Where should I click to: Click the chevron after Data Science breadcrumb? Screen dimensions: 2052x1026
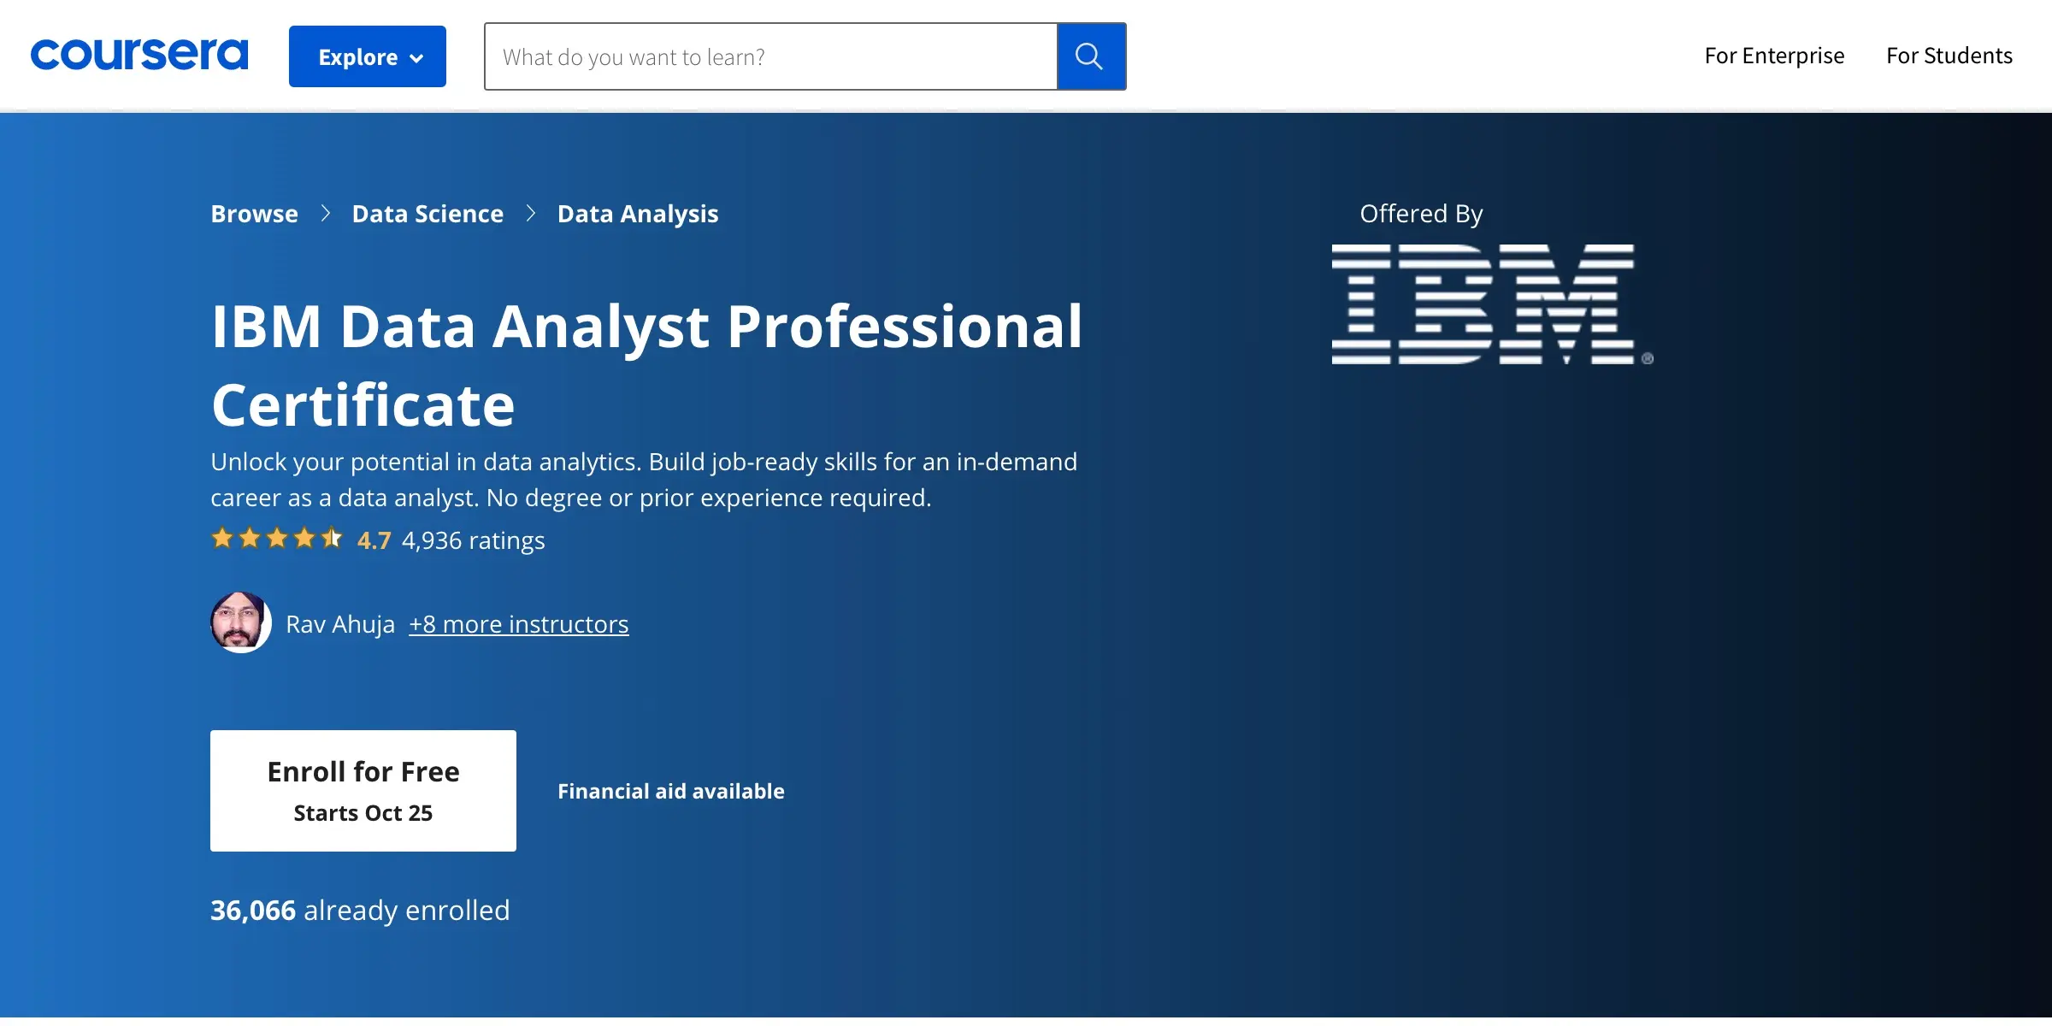click(x=531, y=214)
